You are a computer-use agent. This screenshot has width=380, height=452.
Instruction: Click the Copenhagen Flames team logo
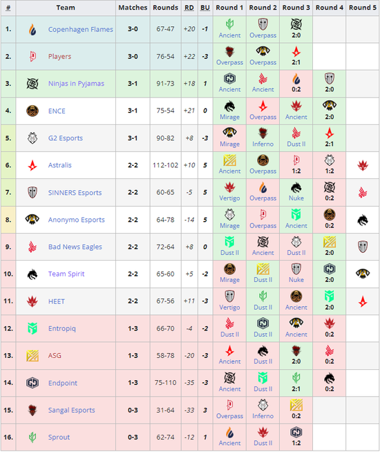click(x=32, y=30)
